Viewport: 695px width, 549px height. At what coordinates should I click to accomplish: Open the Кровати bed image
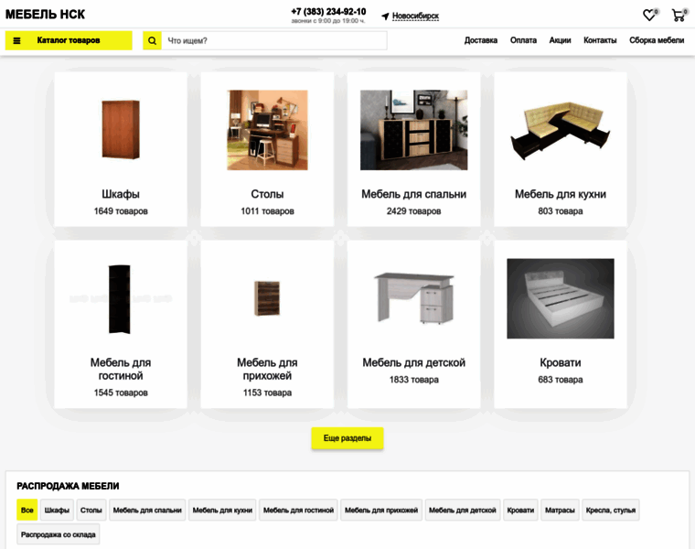click(561, 298)
